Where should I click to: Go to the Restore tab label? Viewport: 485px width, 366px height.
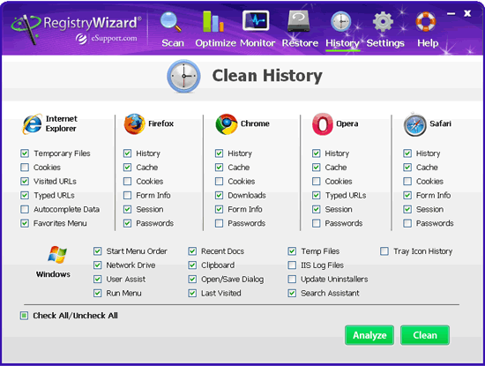click(300, 43)
